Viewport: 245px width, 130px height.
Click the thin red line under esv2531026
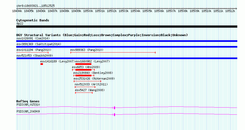tap(87, 81)
